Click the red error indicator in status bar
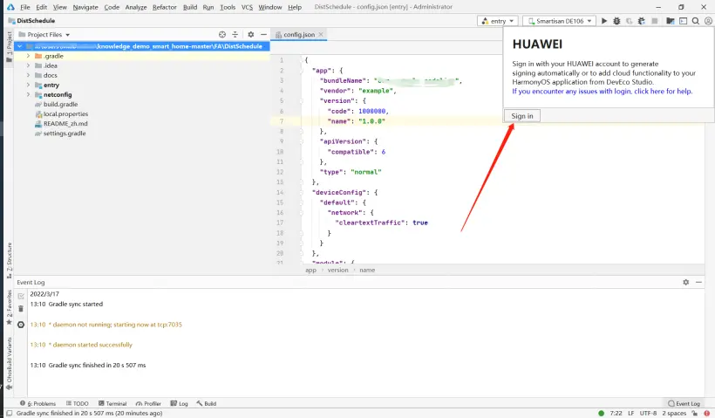The width and height of the screenshot is (715, 418). click(706, 413)
